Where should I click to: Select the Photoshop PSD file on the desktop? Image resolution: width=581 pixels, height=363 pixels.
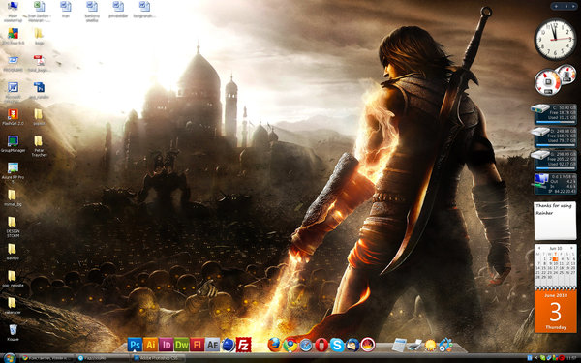pyautogui.click(x=39, y=90)
